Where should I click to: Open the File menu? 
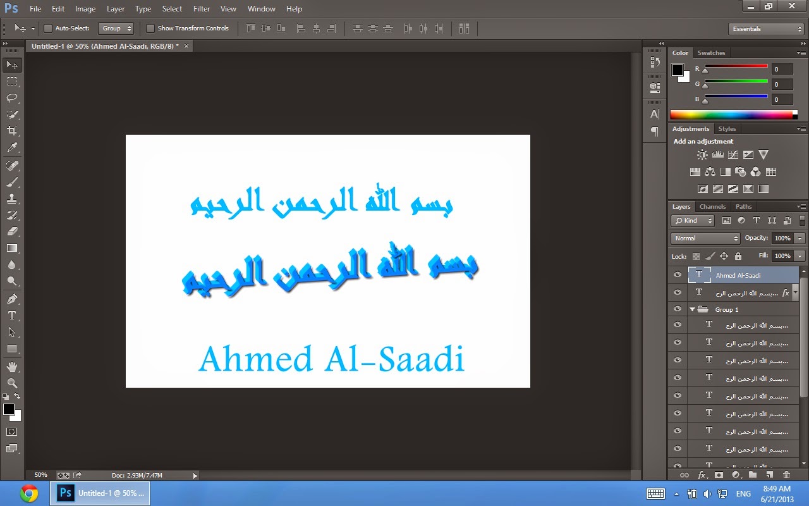coord(35,9)
